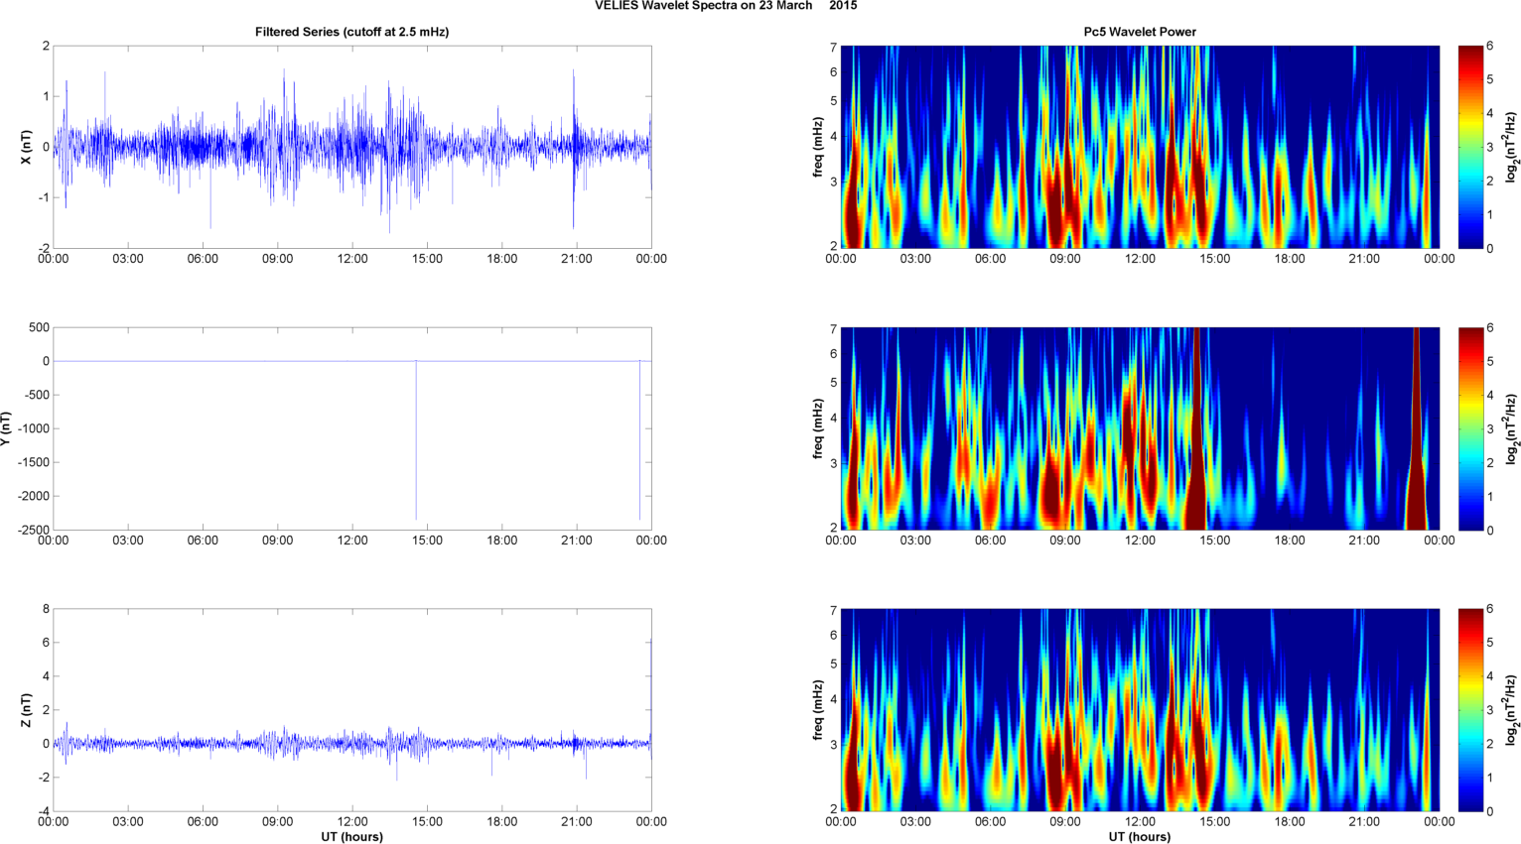Click the middle spectrogram's colorbar
This screenshot has width=1521, height=844.
click(1470, 428)
